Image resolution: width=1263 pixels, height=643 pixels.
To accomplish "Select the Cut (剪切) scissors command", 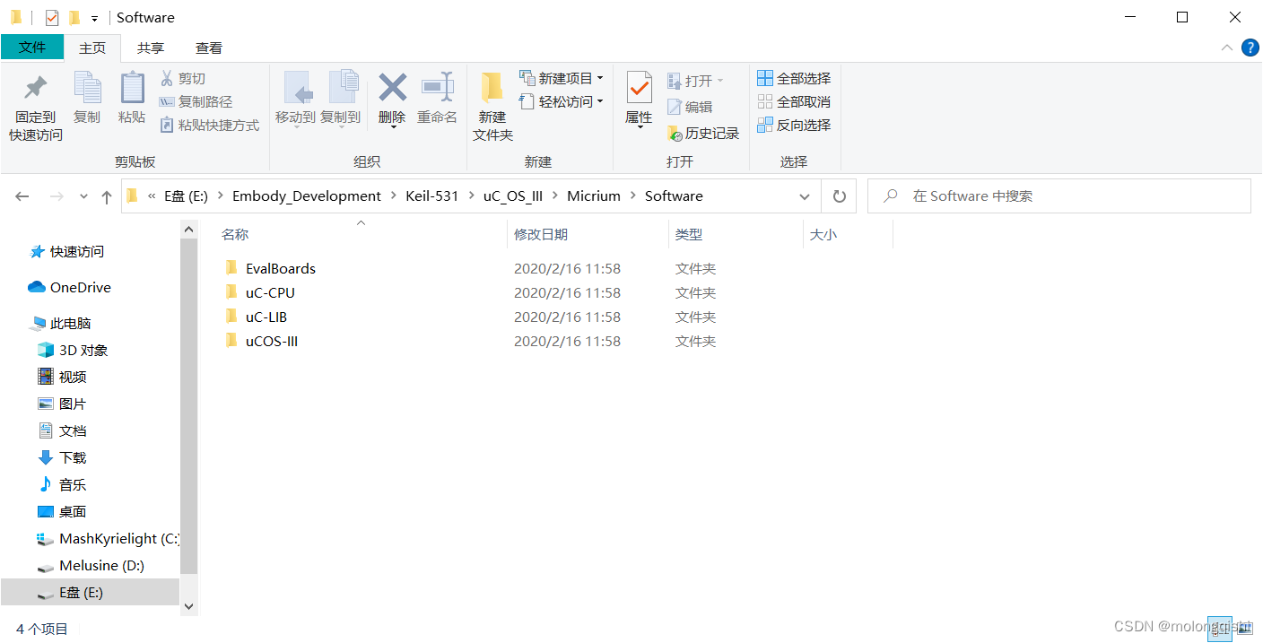I will click(183, 79).
